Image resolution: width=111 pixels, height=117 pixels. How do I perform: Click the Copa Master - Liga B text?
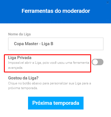coord(34,44)
